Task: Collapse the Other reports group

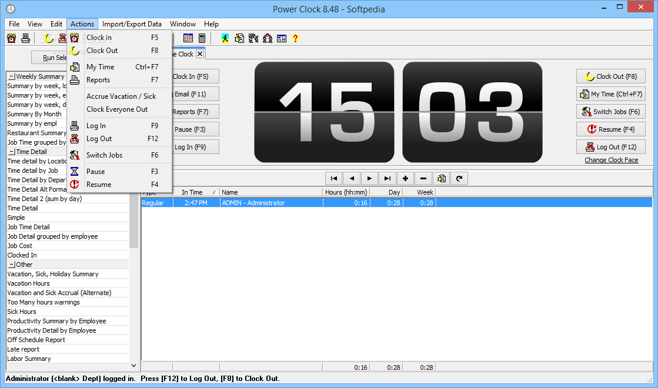Action: [12, 265]
